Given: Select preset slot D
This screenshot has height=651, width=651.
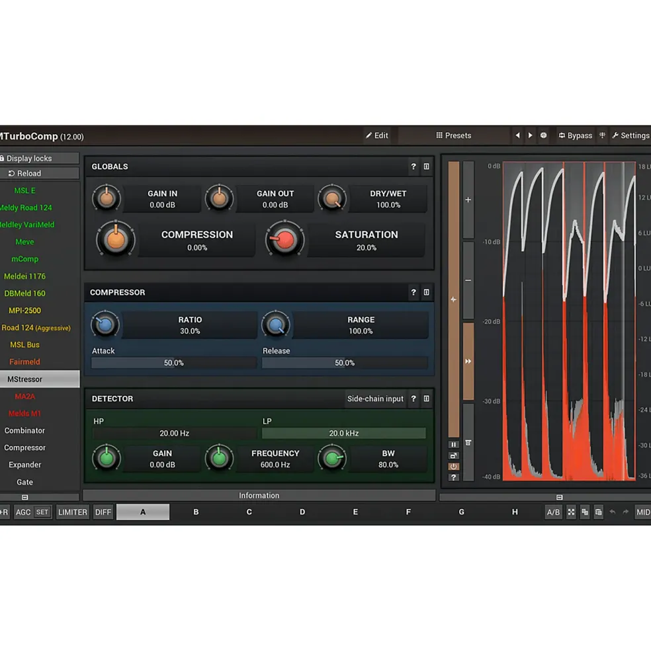Looking at the screenshot, I should (x=302, y=512).
